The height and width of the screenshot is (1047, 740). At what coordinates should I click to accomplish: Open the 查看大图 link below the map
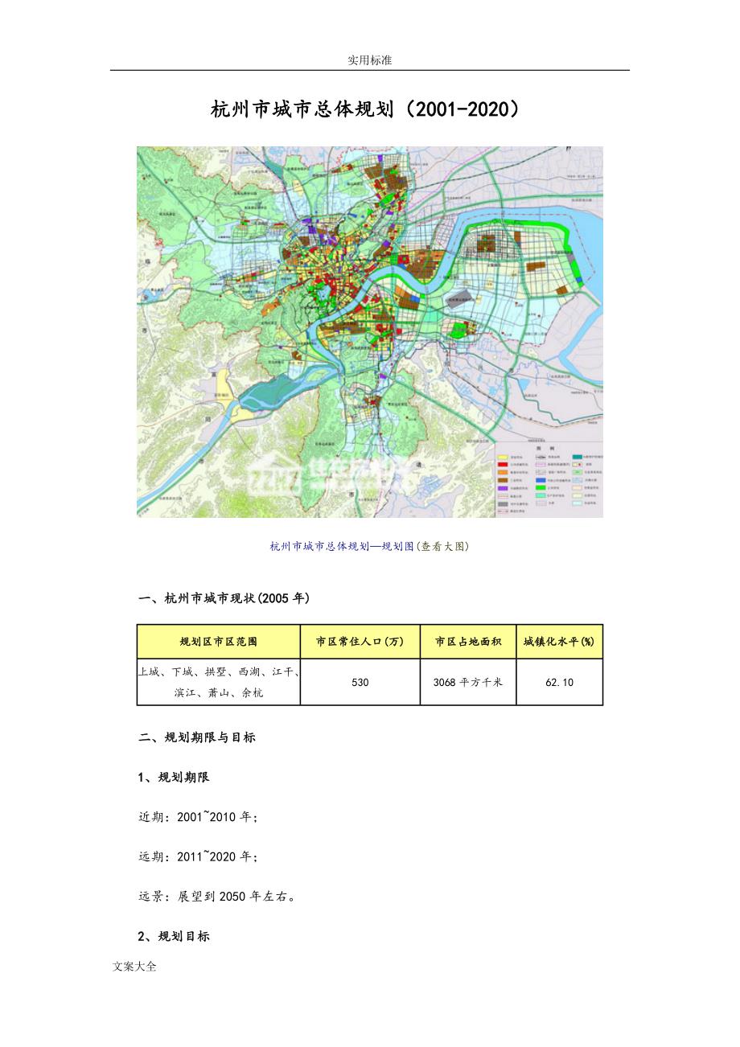pyautogui.click(x=443, y=546)
